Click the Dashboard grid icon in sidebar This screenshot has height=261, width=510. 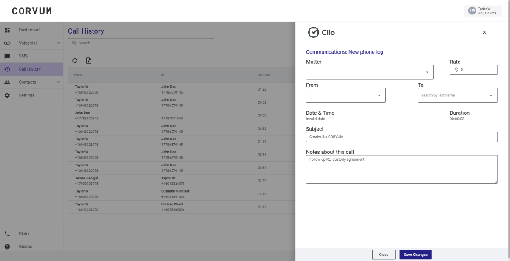point(7,30)
